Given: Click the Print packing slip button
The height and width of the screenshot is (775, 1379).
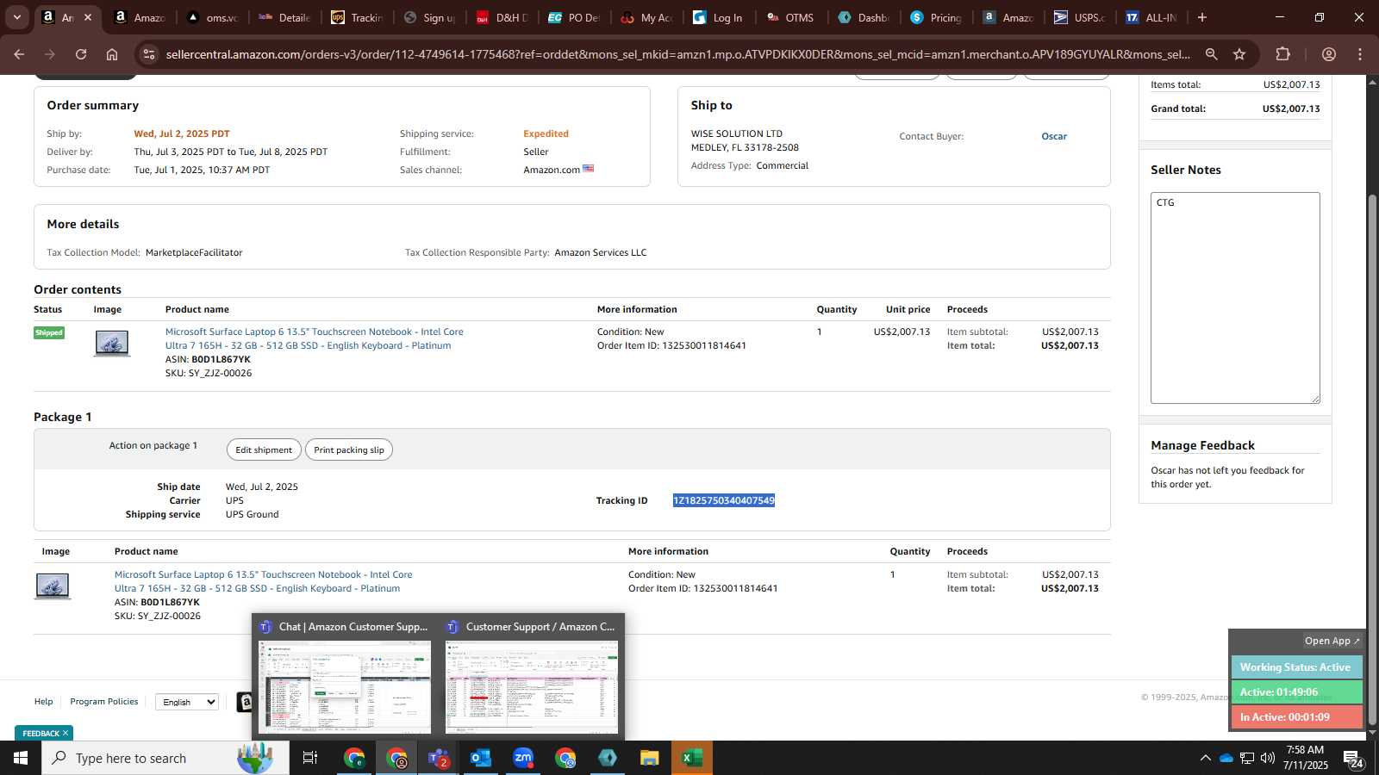Looking at the screenshot, I should 349,449.
